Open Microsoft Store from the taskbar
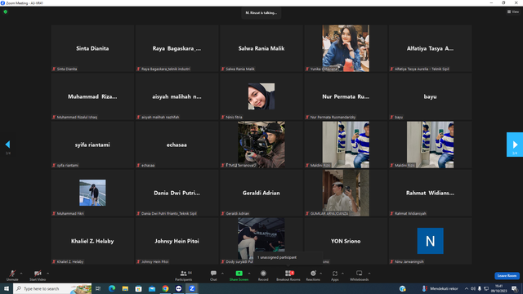Screen dimensions: 523x294 click(138, 288)
